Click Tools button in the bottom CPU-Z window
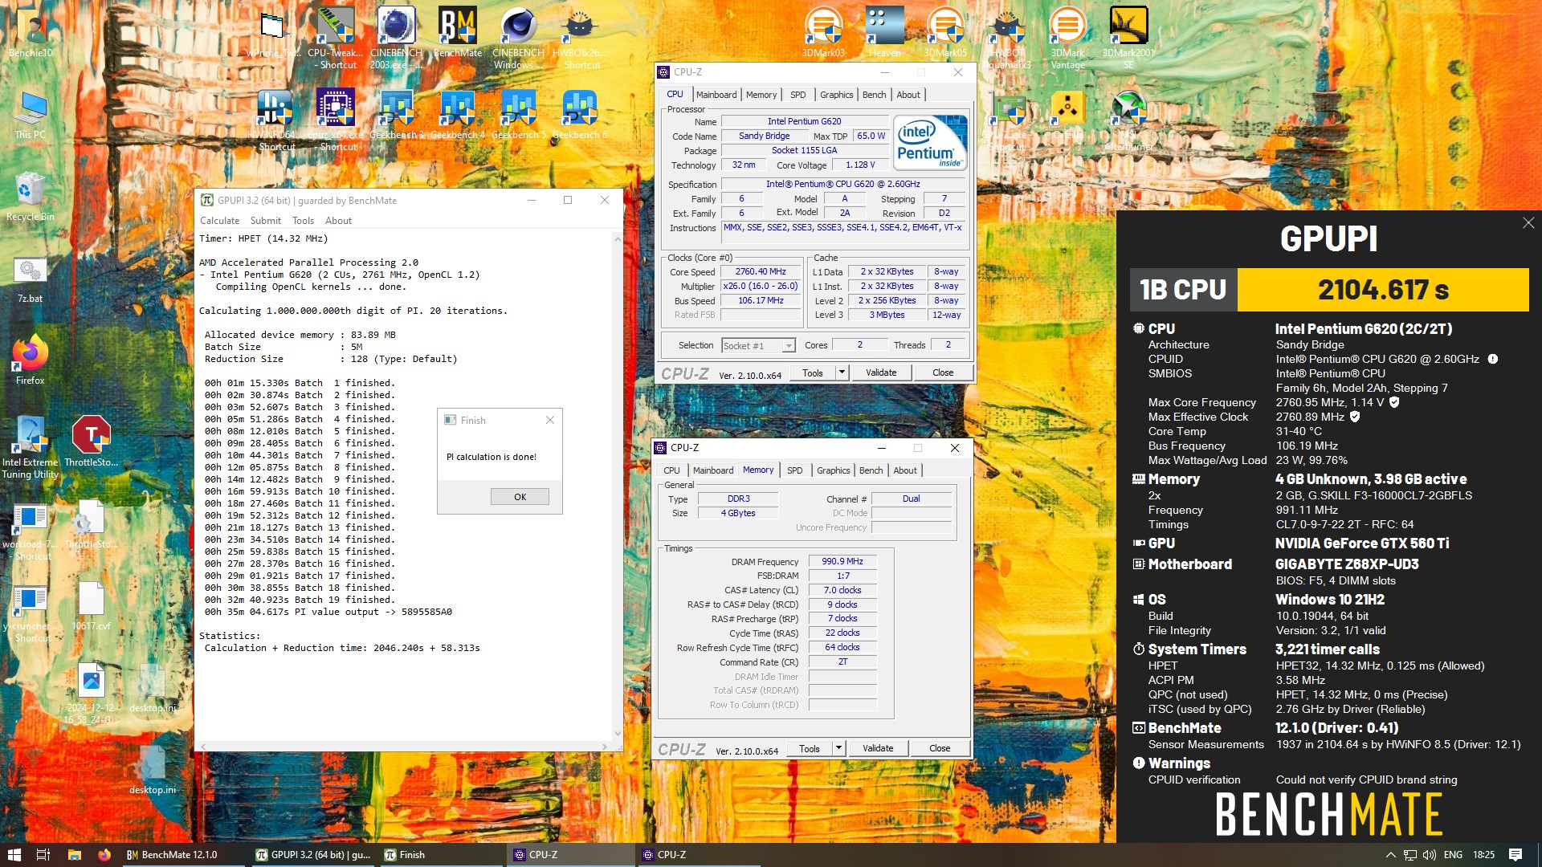Image resolution: width=1542 pixels, height=867 pixels. [x=810, y=748]
